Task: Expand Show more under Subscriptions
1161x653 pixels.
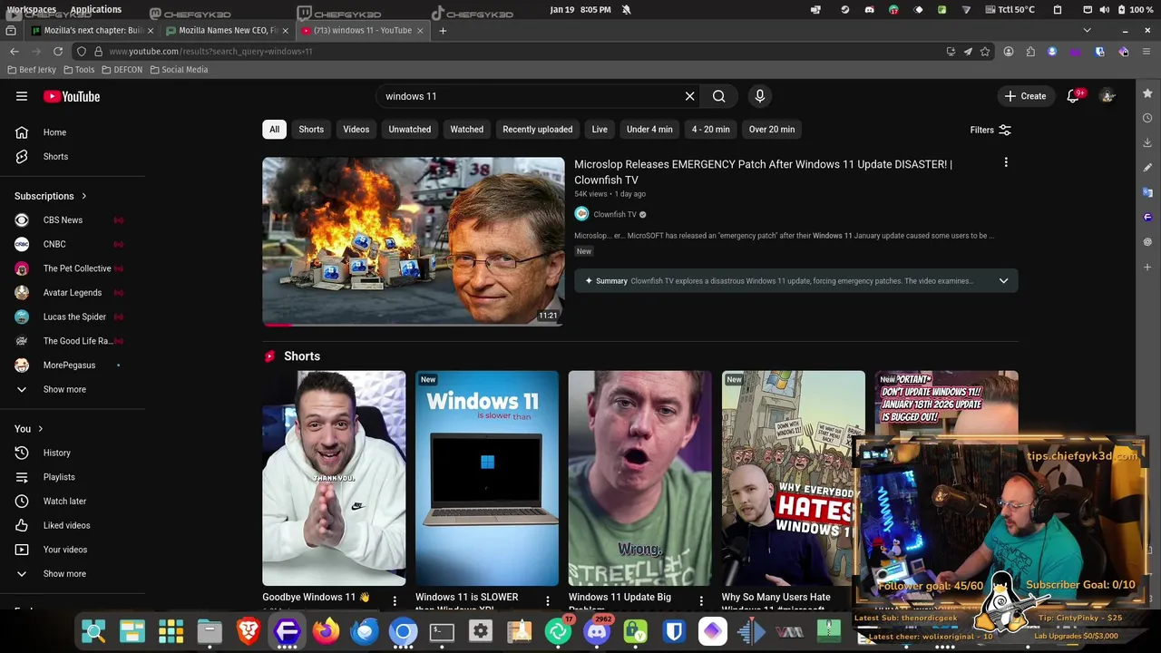Action: [64, 389]
